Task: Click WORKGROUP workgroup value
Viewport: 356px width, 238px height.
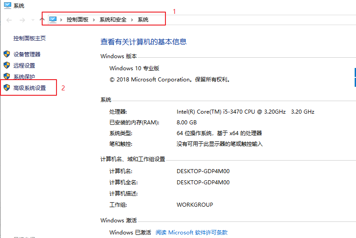Action: click(195, 205)
